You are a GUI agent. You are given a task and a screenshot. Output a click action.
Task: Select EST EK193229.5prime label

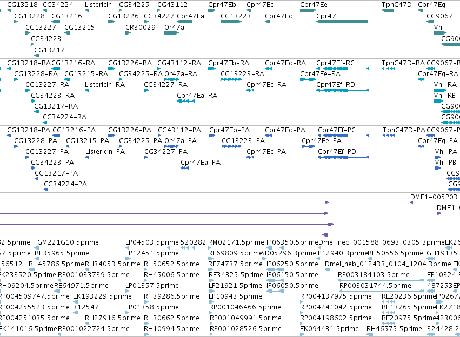[102, 297]
